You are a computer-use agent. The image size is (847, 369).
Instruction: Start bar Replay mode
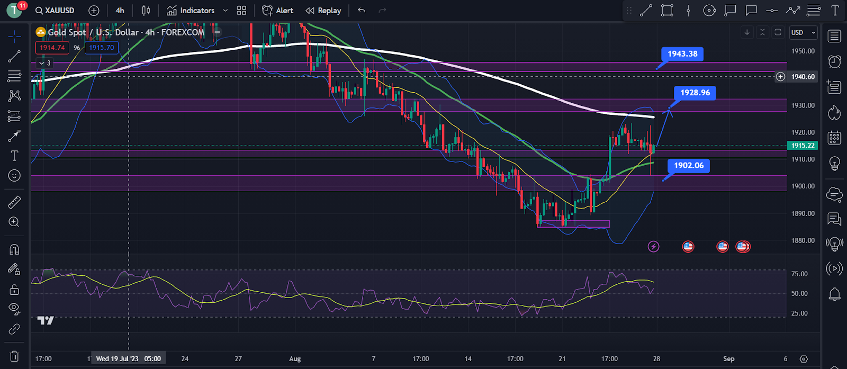323,11
